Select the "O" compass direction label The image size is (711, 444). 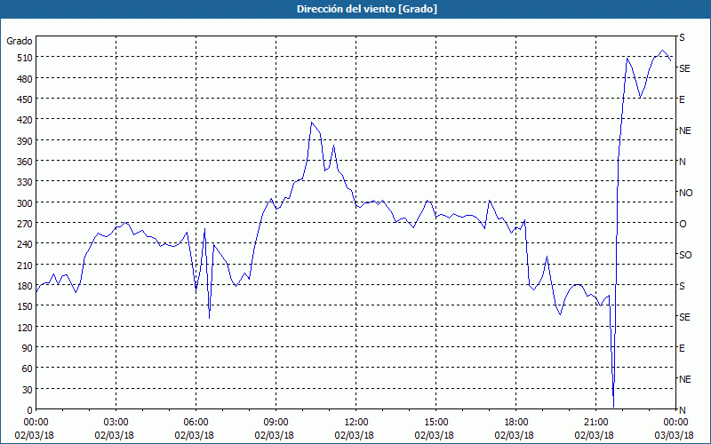coord(683,224)
